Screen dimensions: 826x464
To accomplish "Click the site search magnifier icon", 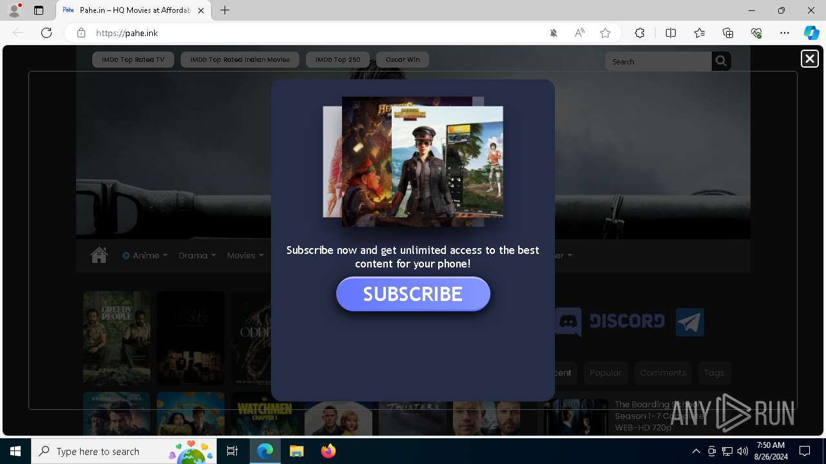I will coord(721,61).
